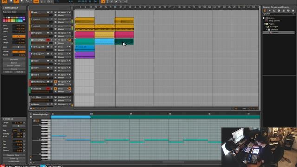Viewport: 297px width, 167px height.
Task: Open input dropdown on Inst 1 track
Action: (x=63, y=12)
